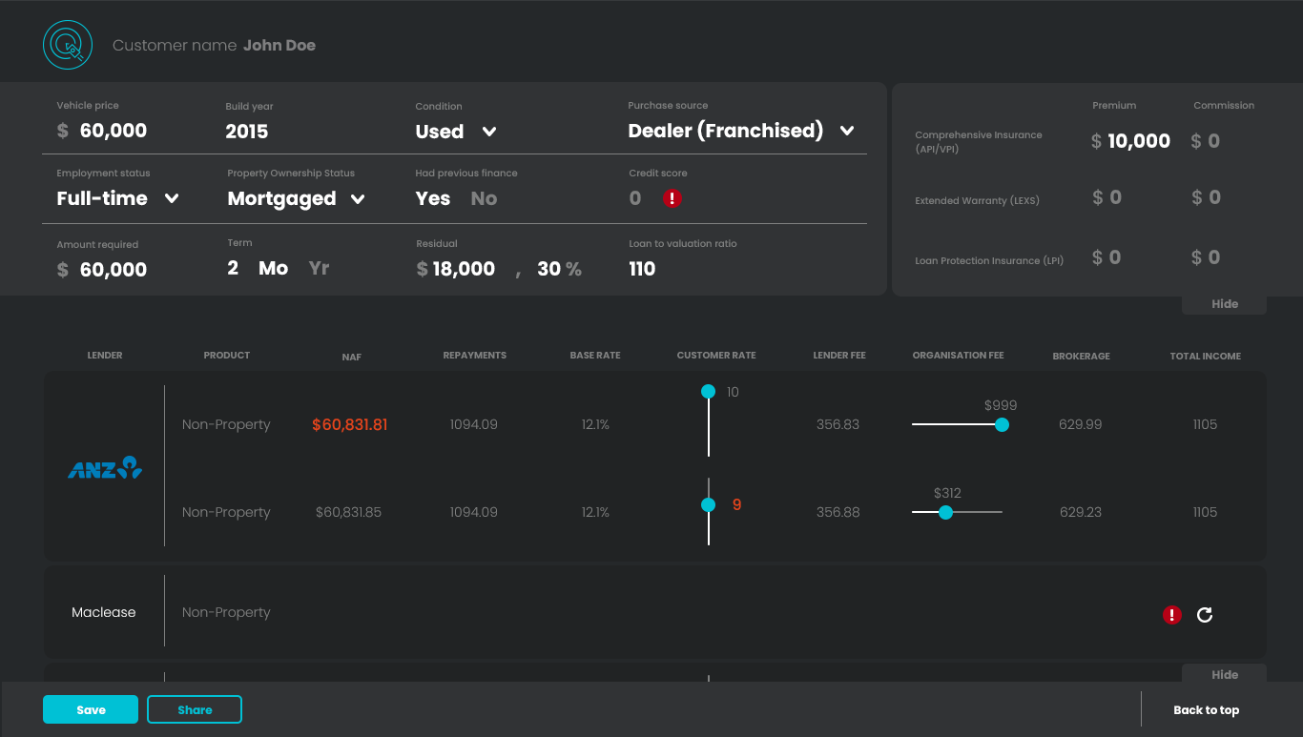Select Yes for Had previous finance
This screenshot has width=1303, height=737.
tap(433, 198)
